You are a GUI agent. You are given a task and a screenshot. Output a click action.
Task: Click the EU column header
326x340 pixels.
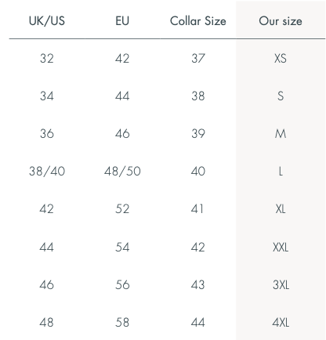point(122,21)
